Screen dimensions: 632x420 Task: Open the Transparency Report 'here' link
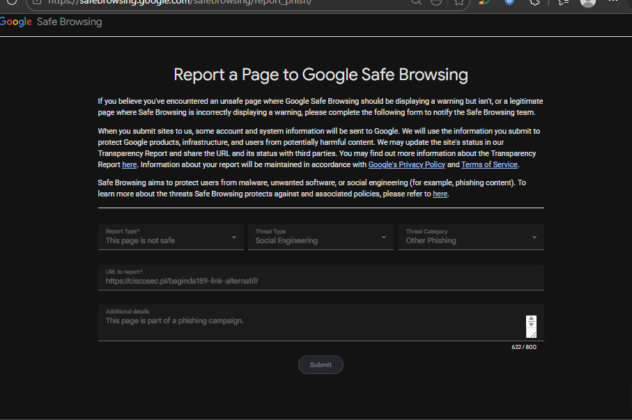click(130, 164)
